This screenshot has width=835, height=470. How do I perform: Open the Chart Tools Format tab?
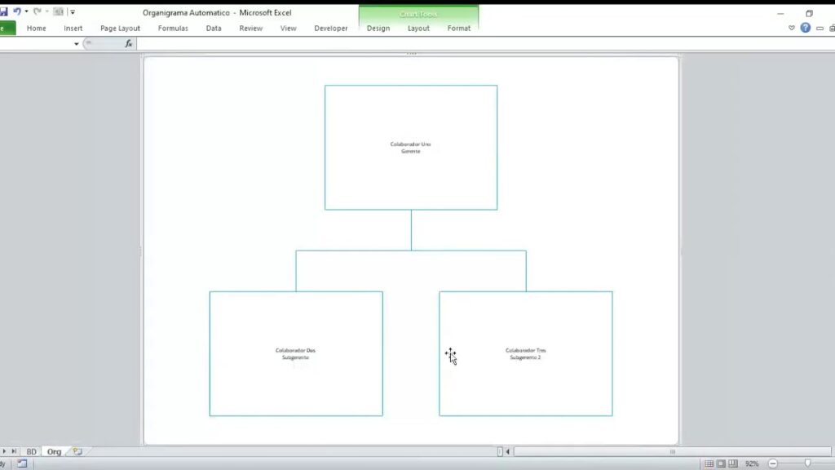pyautogui.click(x=459, y=29)
